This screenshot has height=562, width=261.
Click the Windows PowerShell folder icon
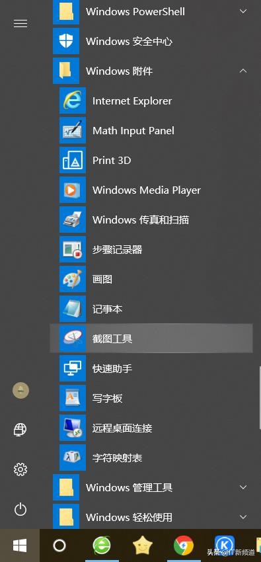(x=66, y=12)
